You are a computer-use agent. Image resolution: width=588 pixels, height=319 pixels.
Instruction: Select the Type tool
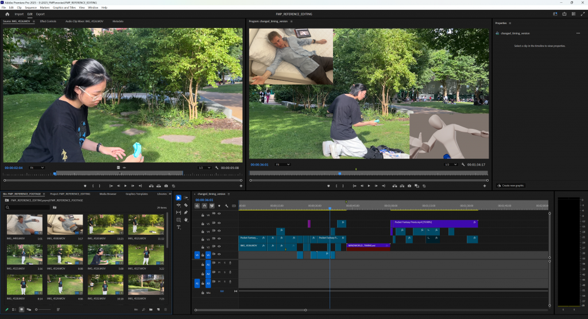pos(179,227)
